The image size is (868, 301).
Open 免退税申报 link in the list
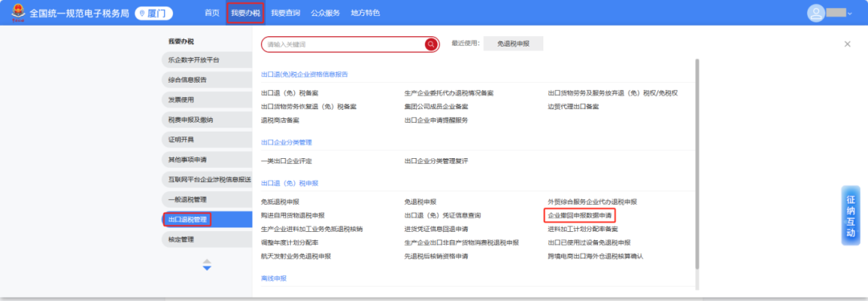click(420, 202)
